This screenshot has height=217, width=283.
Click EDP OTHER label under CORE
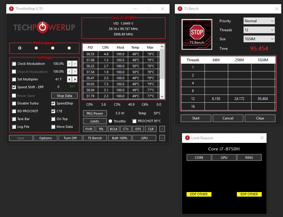coord(199,194)
